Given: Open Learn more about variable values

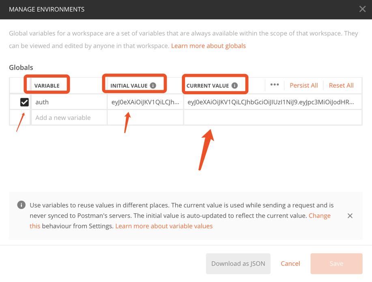Looking at the screenshot, I should [x=165, y=226].
